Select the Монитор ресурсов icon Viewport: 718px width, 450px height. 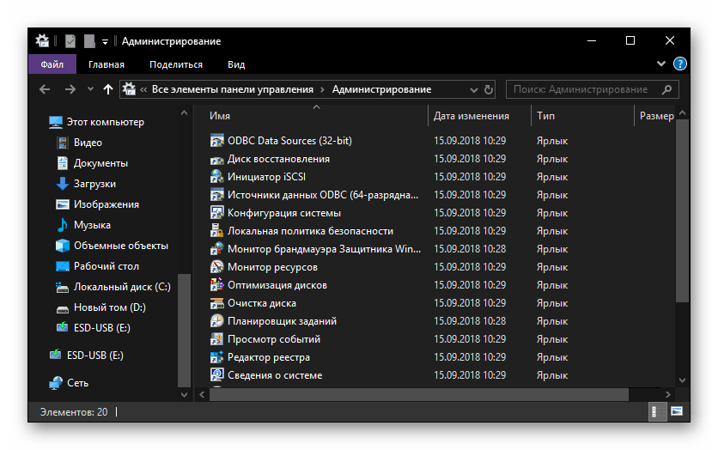tap(217, 267)
